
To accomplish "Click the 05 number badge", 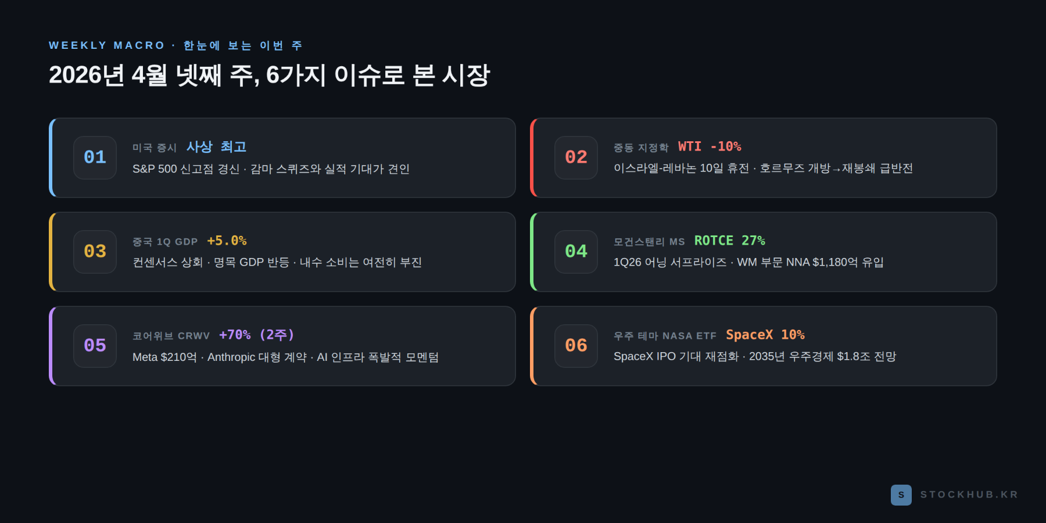I will [x=95, y=346].
